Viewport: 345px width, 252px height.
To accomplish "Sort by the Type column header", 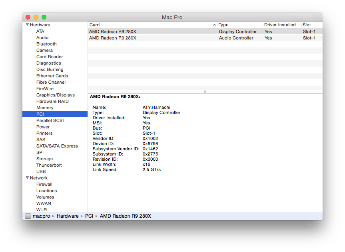I will (x=240, y=25).
